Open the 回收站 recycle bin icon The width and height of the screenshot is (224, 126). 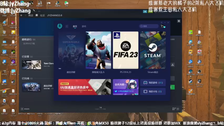point(4,33)
